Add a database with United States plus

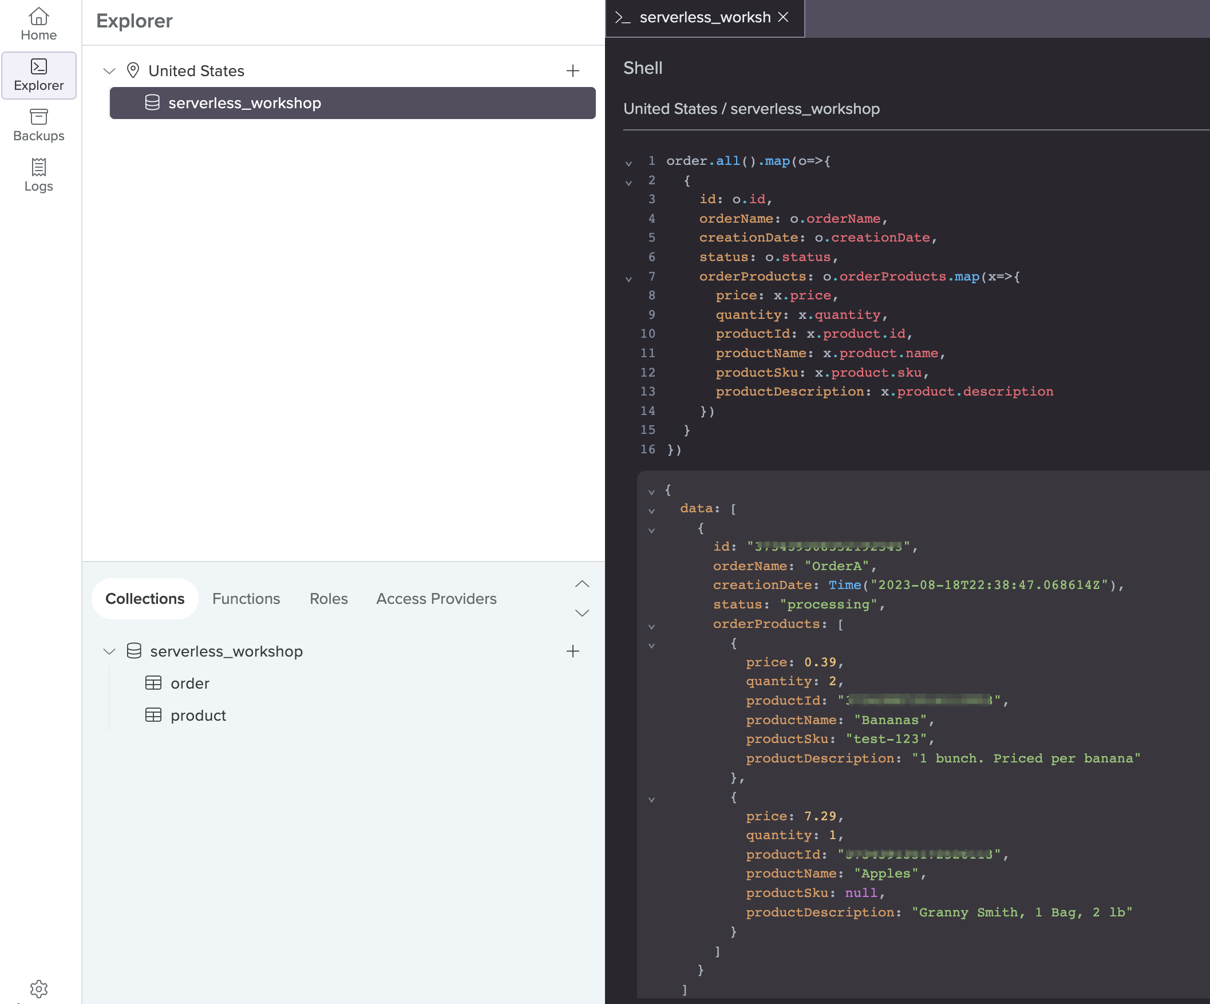[573, 70]
